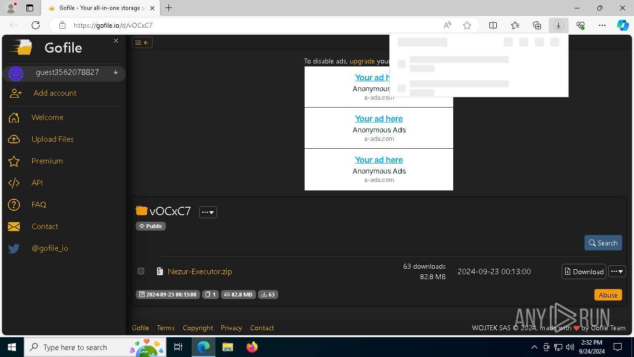Click the address bar URL
The width and height of the screenshot is (634, 357).
point(113,25)
